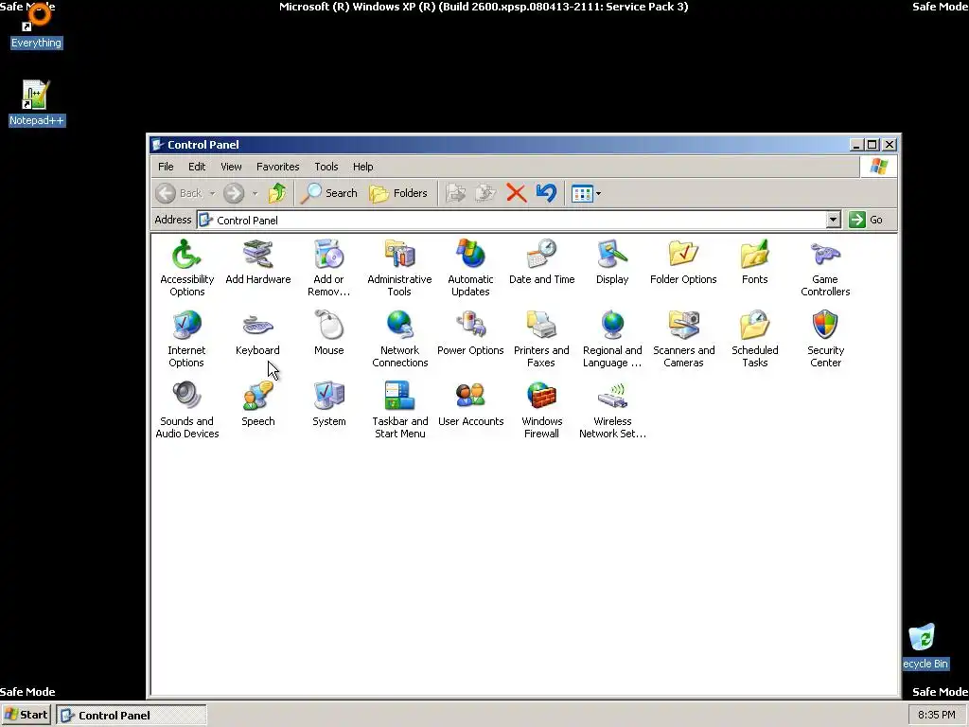Expand the Address bar dropdown arrow
This screenshot has height=727, width=969.
click(x=833, y=220)
